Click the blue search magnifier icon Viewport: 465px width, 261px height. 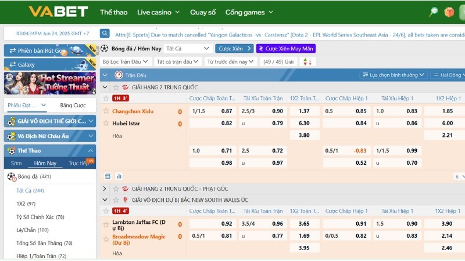pyautogui.click(x=105, y=34)
